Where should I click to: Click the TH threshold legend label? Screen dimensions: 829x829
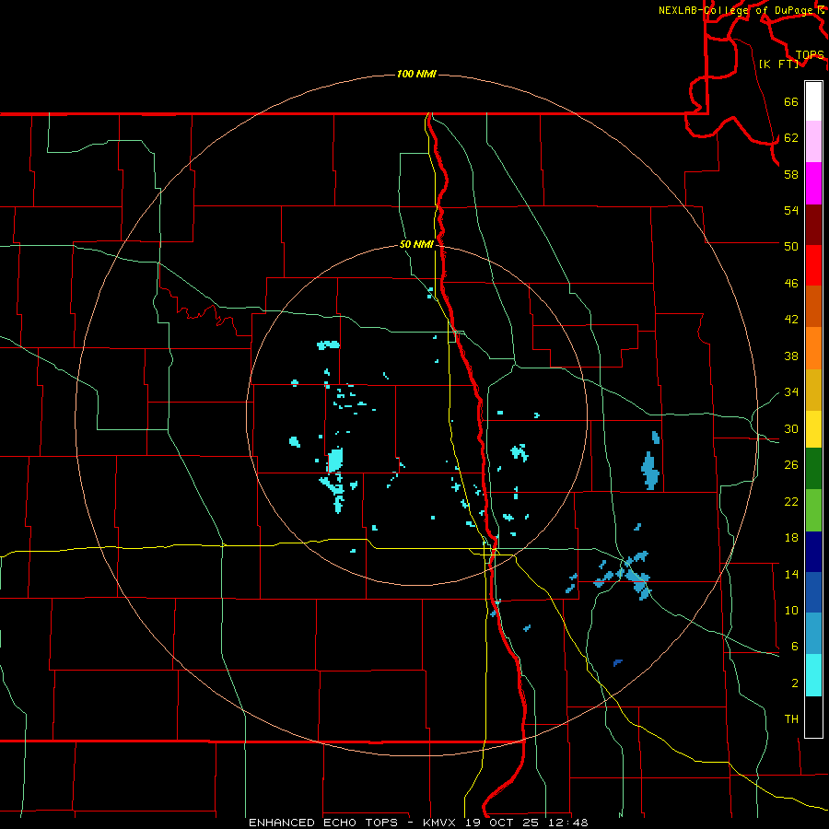tap(791, 719)
